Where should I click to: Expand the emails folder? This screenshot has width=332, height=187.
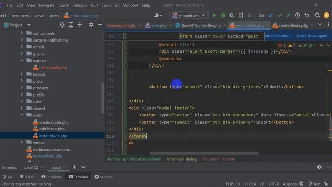click(22, 47)
